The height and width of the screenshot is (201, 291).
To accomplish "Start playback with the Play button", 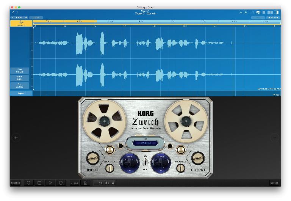I will pos(50,183).
